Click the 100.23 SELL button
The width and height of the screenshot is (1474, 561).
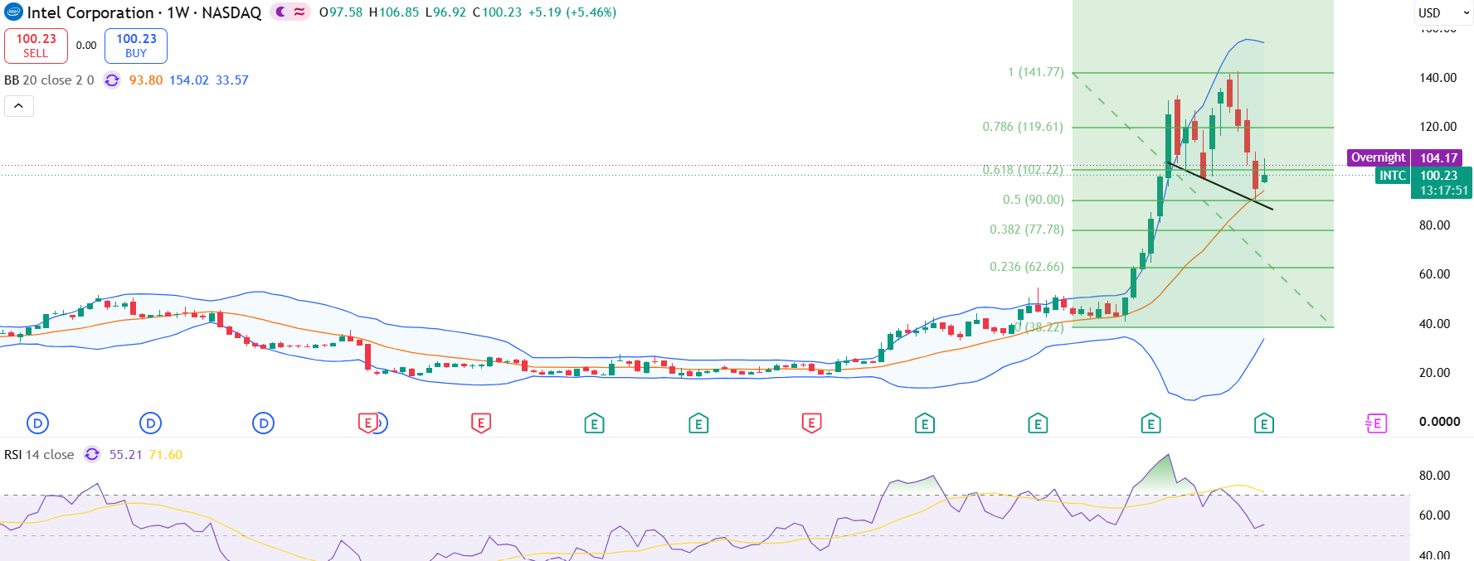[x=36, y=46]
